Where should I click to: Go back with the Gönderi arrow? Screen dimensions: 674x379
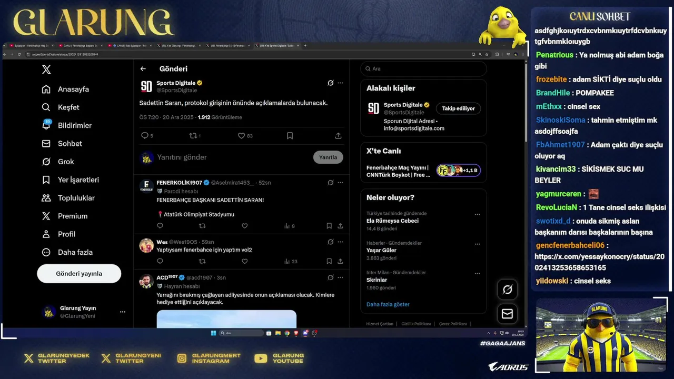click(143, 69)
